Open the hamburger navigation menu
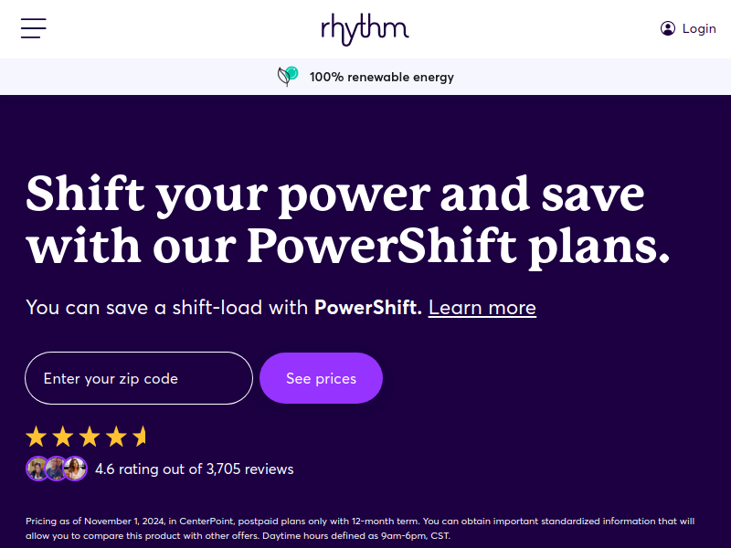Viewport: 731px width, 548px height. (34, 28)
